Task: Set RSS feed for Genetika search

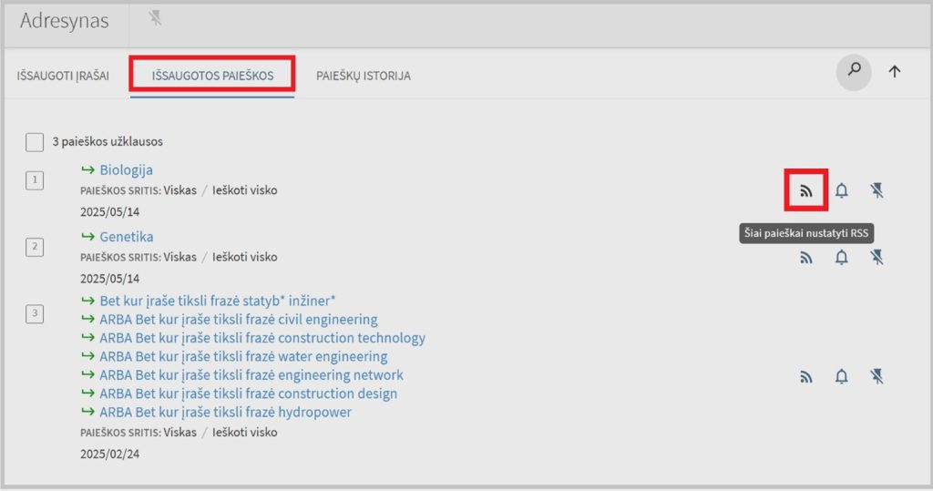Action: 805,258
